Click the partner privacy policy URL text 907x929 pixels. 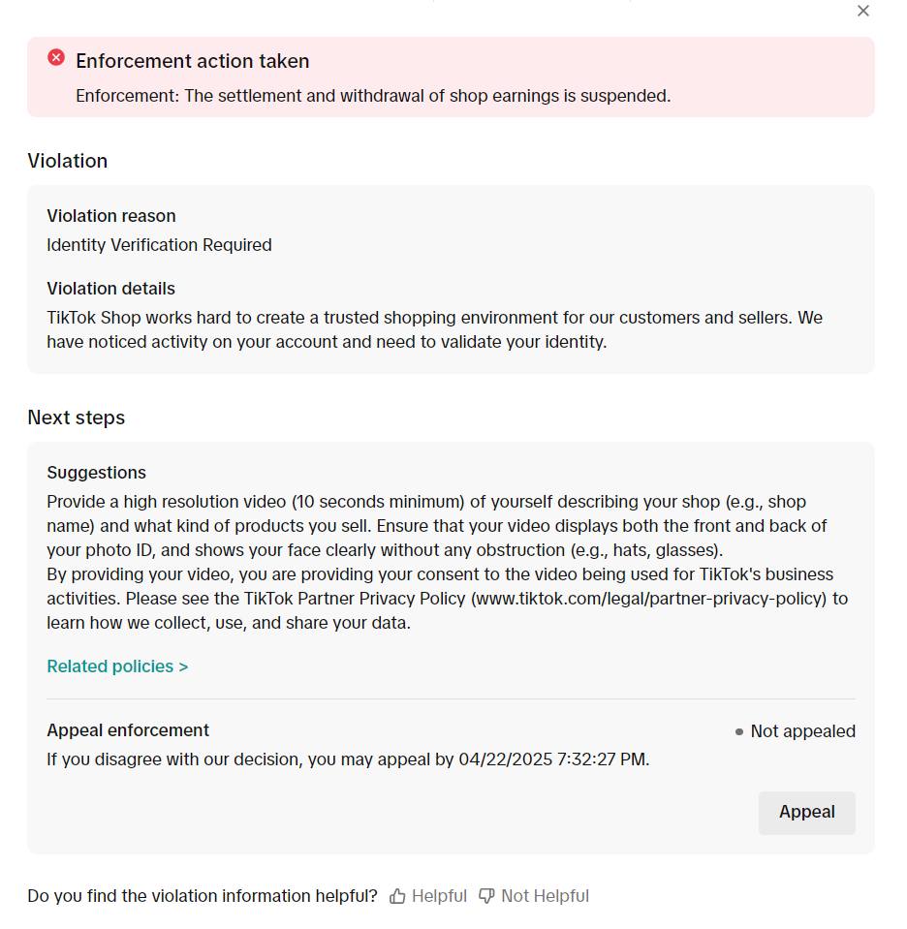(x=648, y=599)
